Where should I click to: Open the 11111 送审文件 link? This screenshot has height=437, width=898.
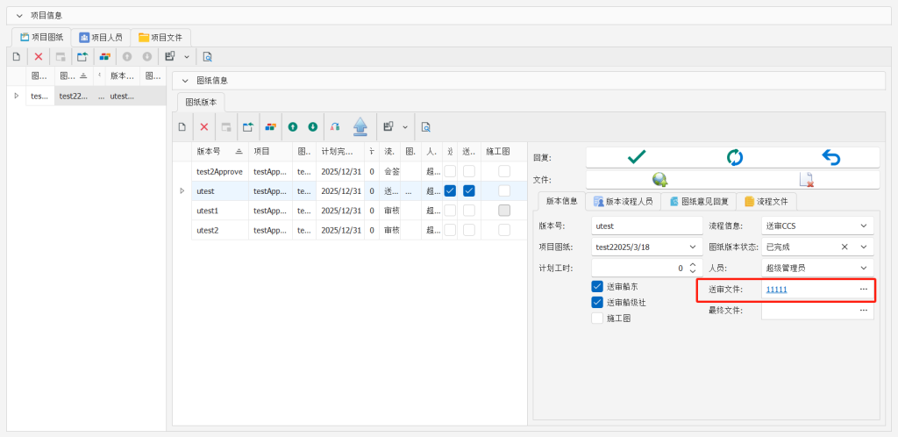(x=776, y=289)
